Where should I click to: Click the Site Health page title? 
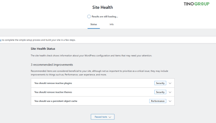click(x=103, y=7)
